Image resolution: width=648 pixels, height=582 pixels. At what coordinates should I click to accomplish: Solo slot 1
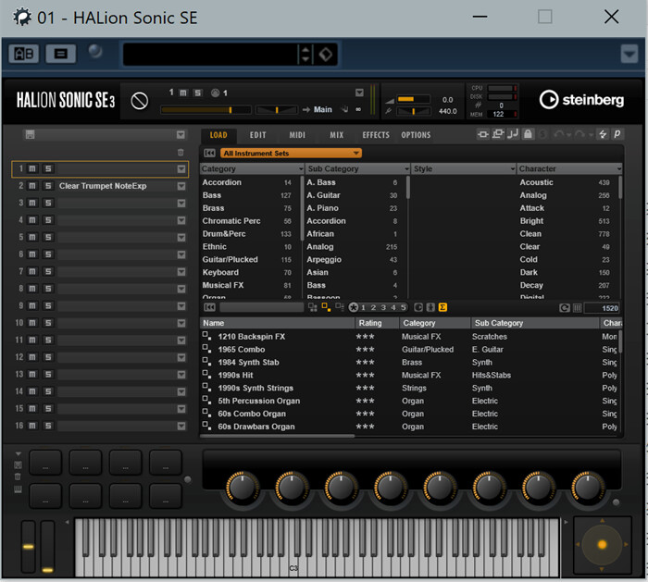pos(48,168)
